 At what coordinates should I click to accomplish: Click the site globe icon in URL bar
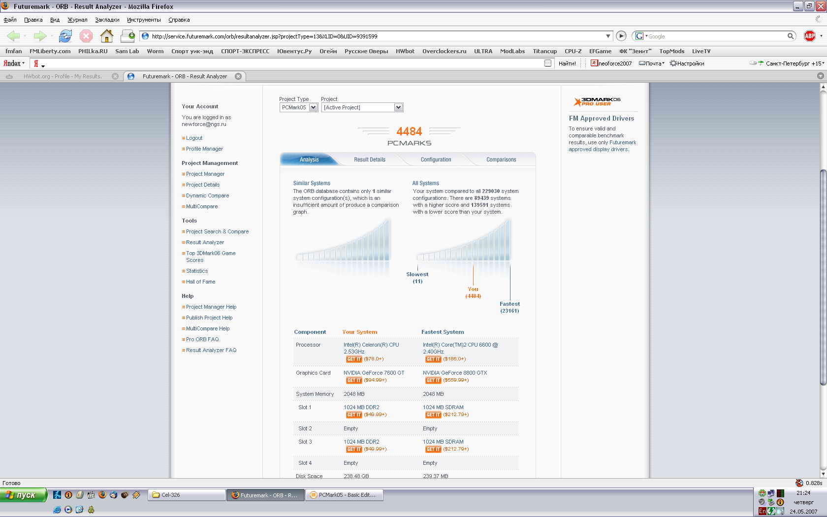click(145, 36)
